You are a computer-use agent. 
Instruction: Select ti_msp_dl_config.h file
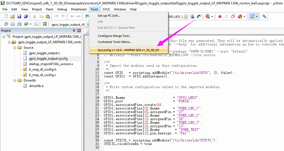click(42, 69)
